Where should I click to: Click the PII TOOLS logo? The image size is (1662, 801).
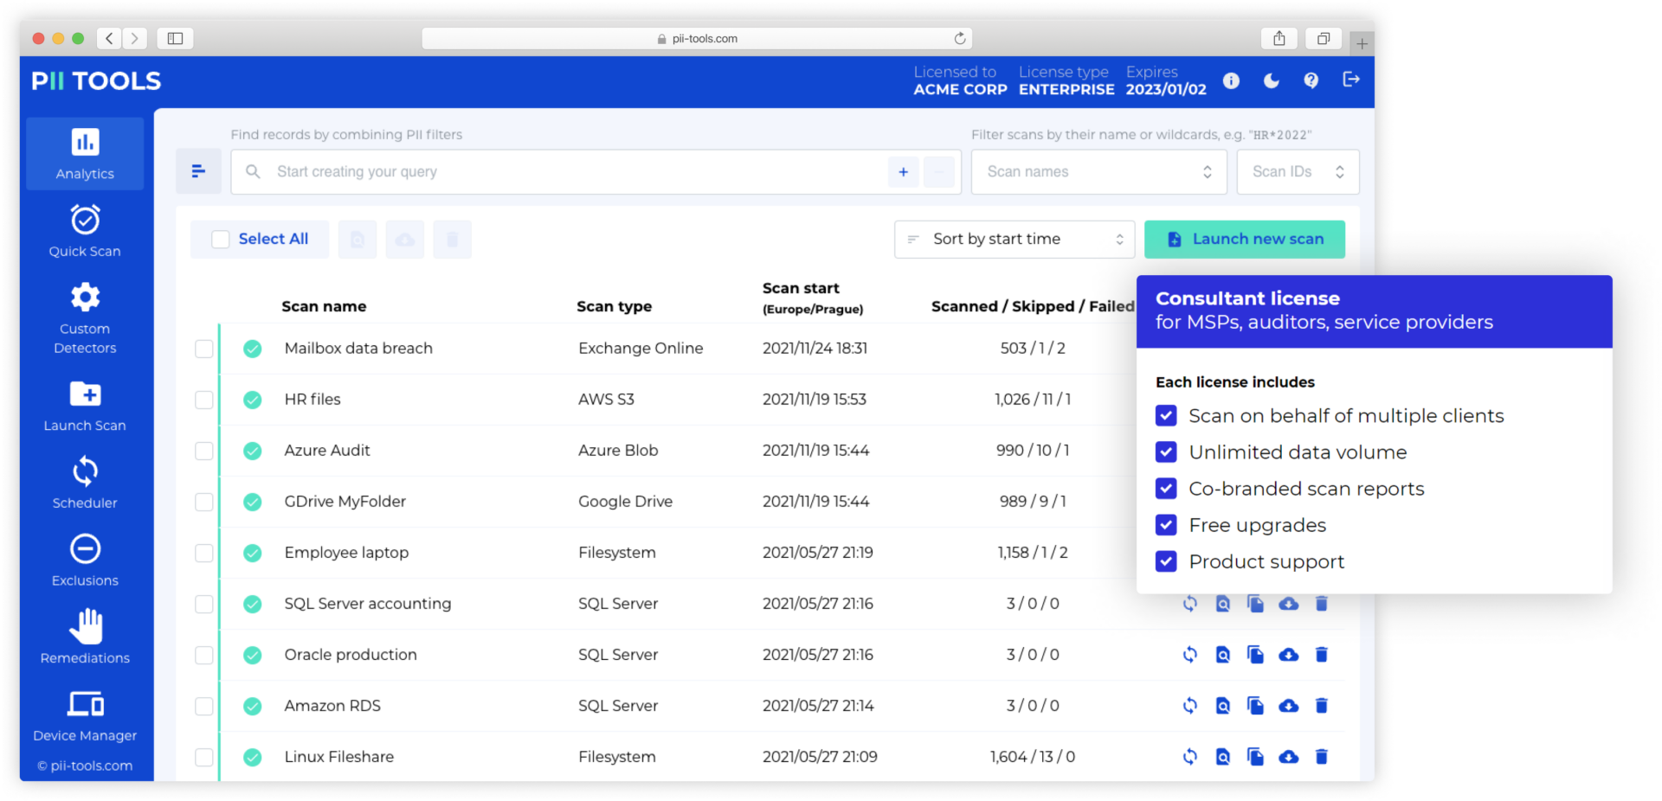[96, 80]
